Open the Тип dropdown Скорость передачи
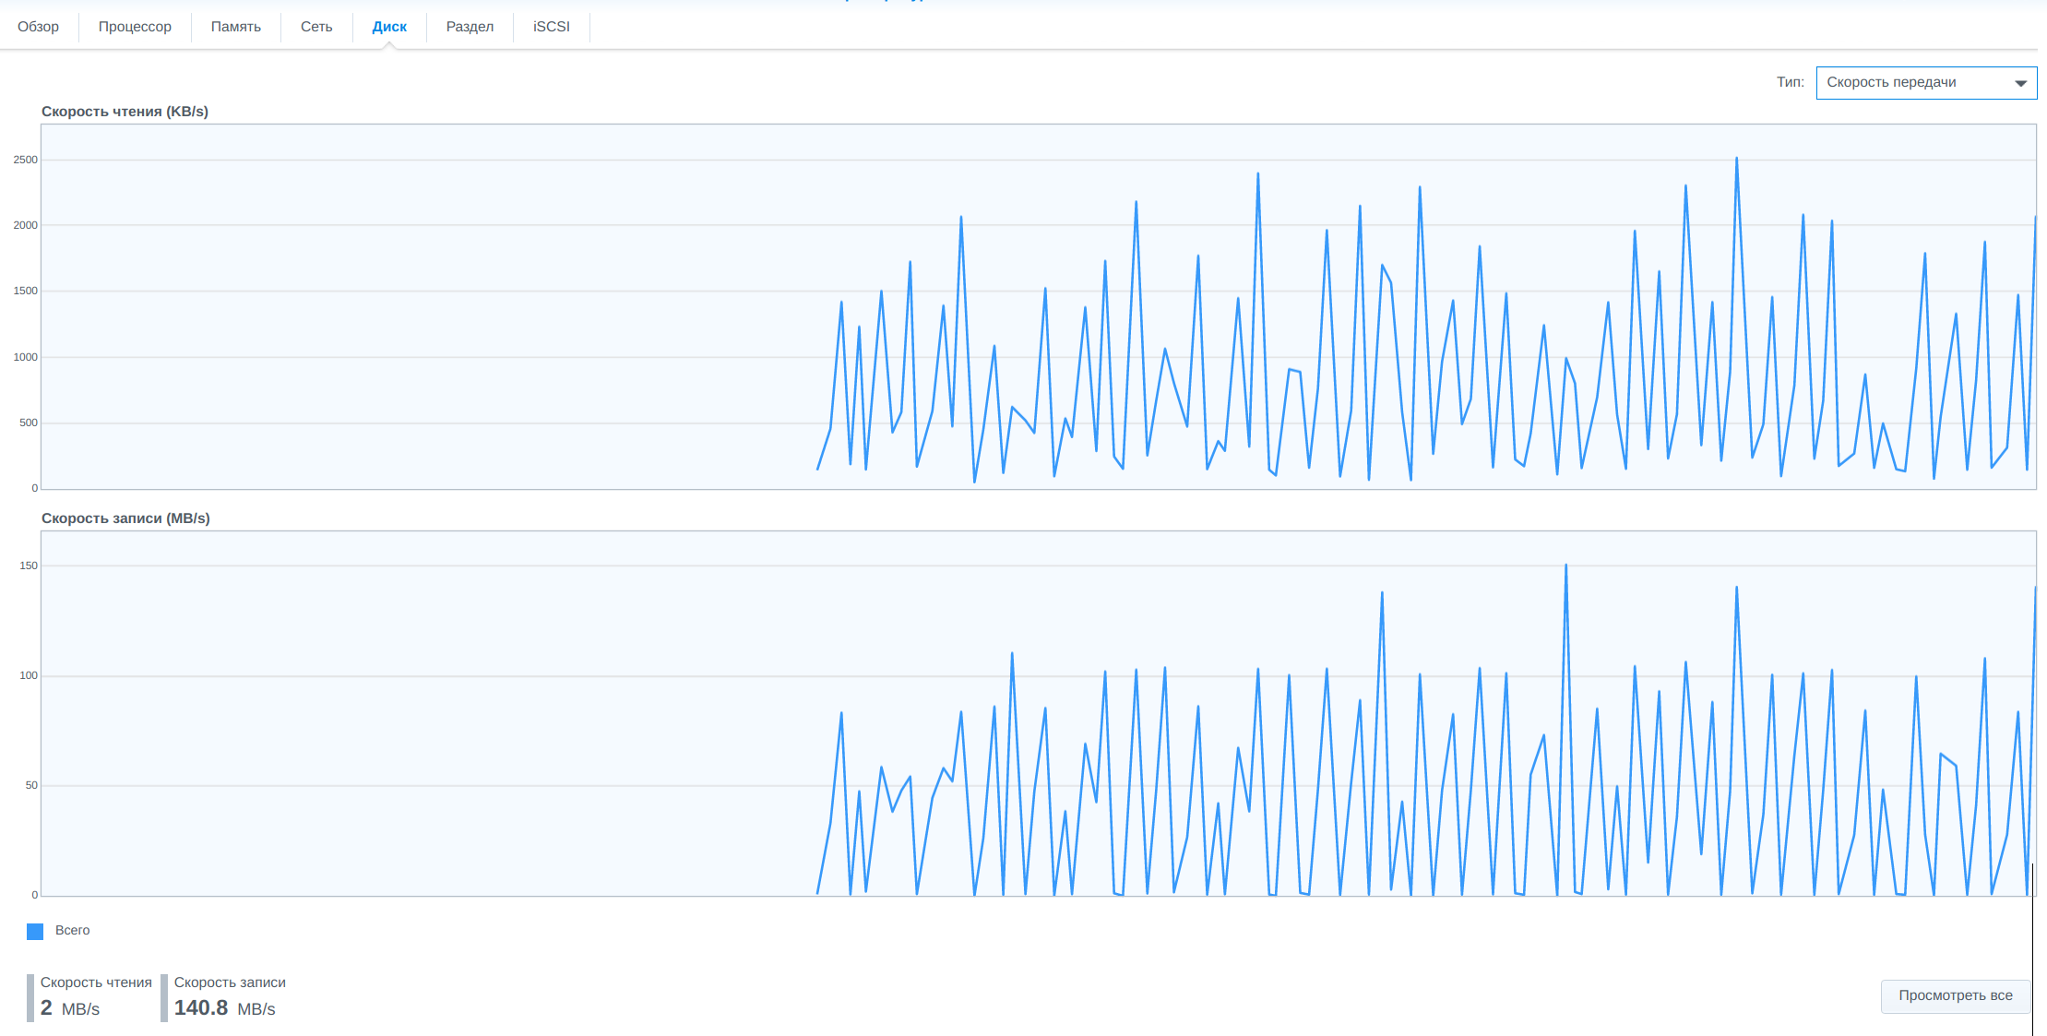Image resolution: width=2047 pixels, height=1036 pixels. tap(1926, 82)
